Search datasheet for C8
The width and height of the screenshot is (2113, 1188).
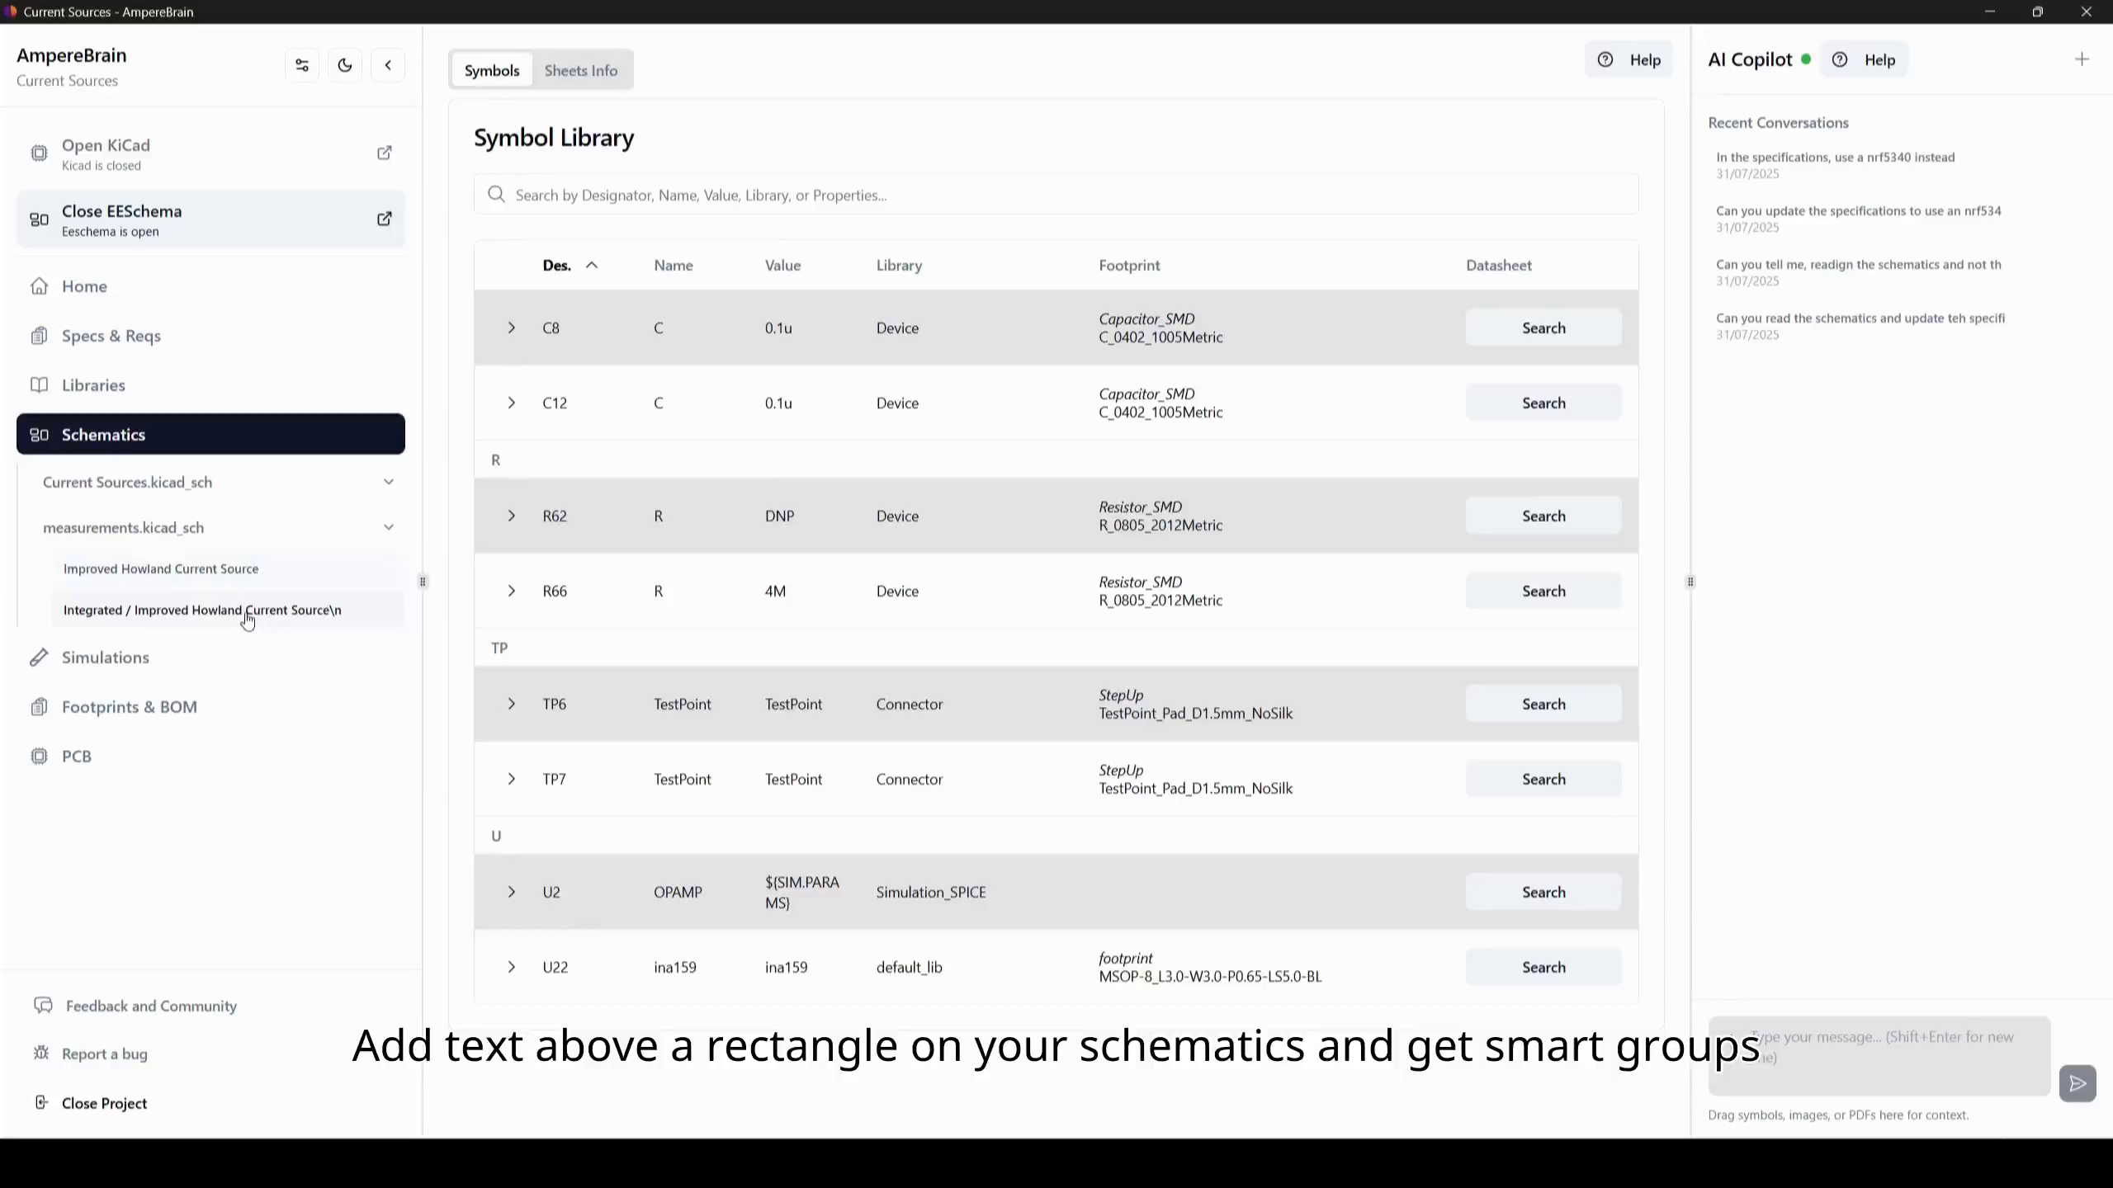point(1543,328)
